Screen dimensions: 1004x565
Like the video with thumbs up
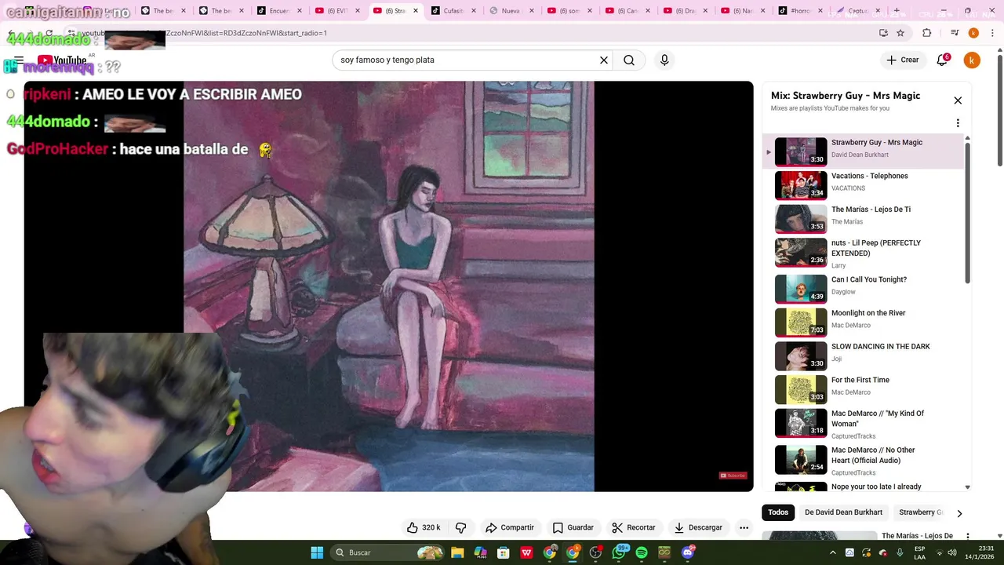click(423, 527)
